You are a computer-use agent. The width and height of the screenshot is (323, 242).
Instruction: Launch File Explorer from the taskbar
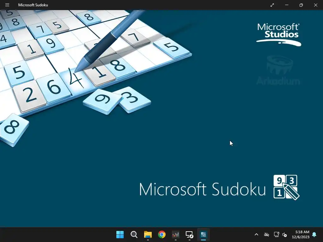tap(148, 234)
